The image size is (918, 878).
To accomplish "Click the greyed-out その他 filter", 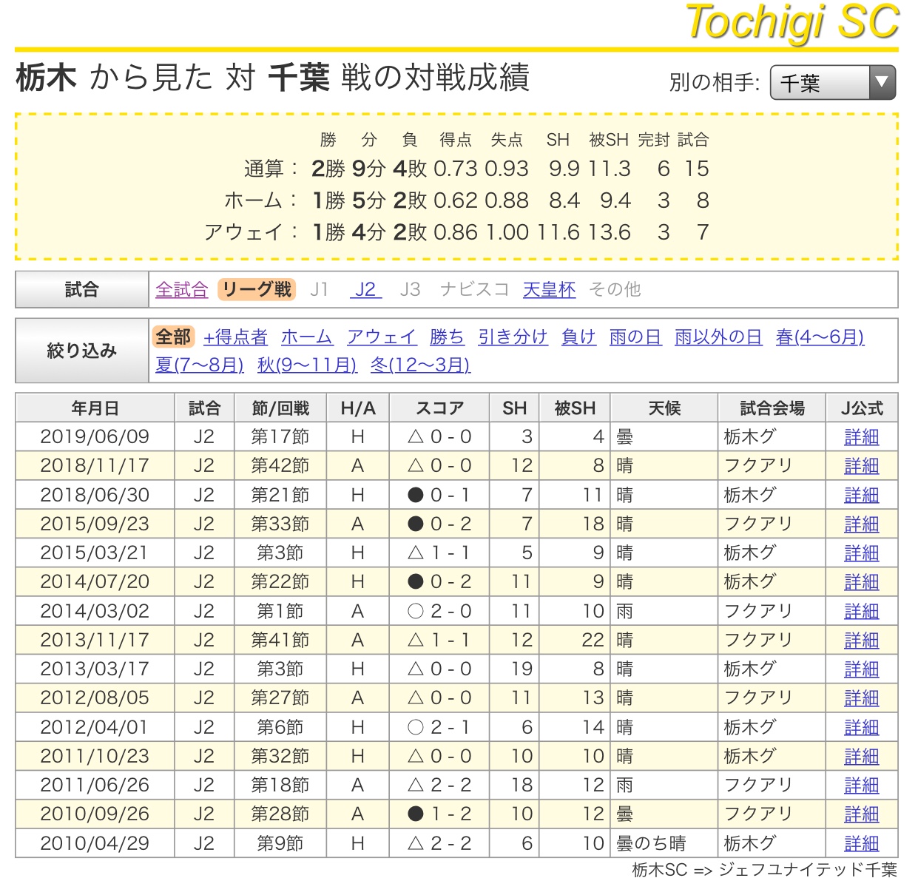I will click(615, 289).
